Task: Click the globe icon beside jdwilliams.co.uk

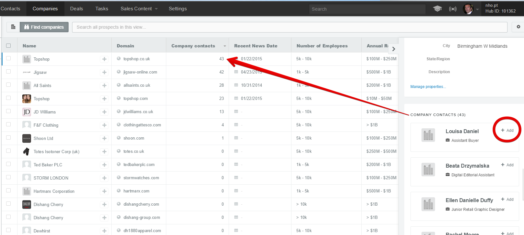Action: click(119, 112)
